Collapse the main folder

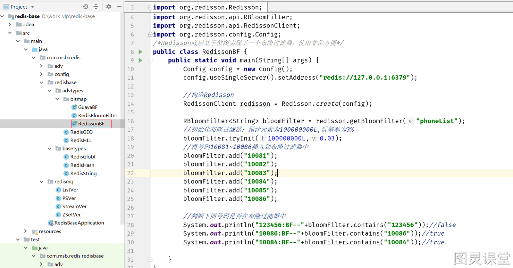click(x=18, y=41)
